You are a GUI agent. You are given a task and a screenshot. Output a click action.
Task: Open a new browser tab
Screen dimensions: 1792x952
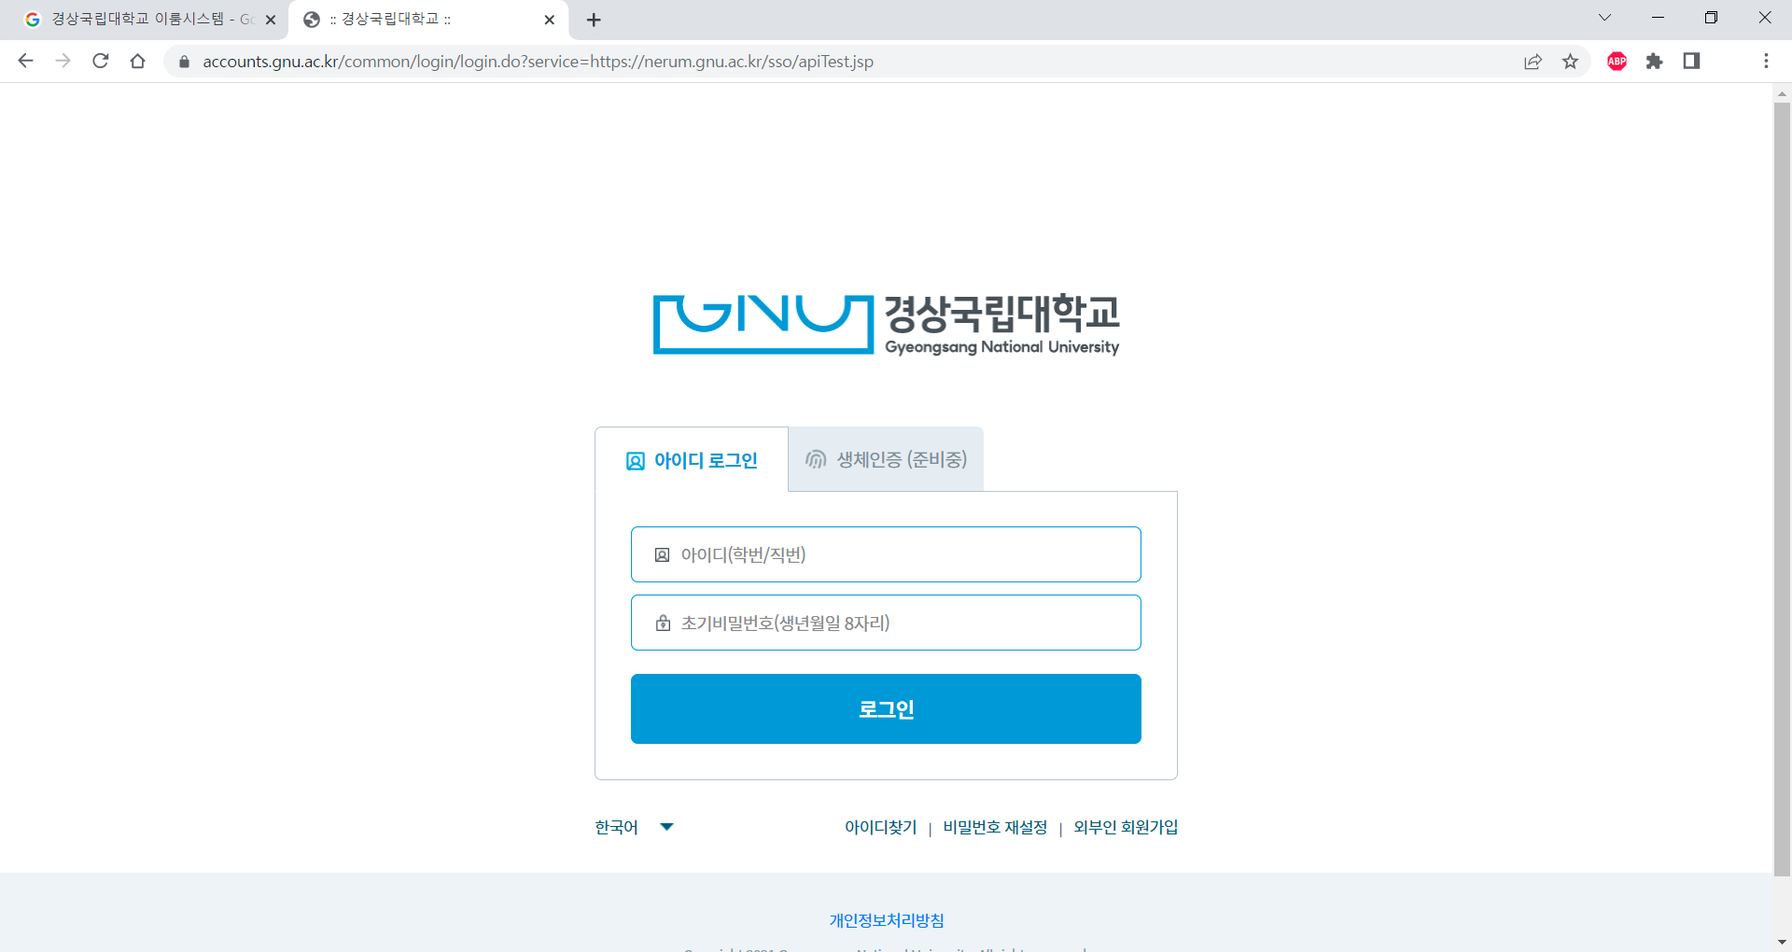click(x=594, y=20)
